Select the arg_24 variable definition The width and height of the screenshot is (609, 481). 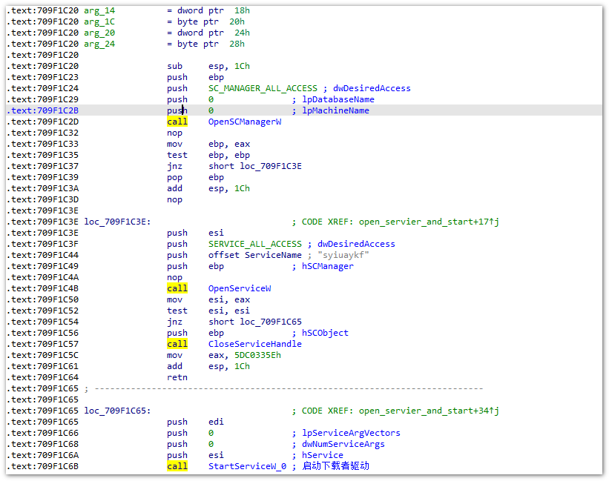coord(99,44)
